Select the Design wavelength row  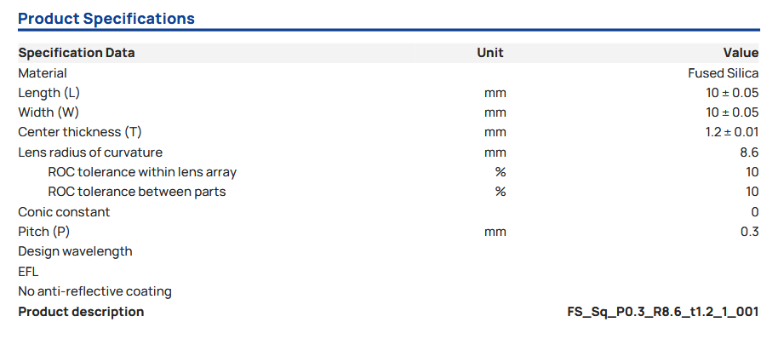point(75,251)
